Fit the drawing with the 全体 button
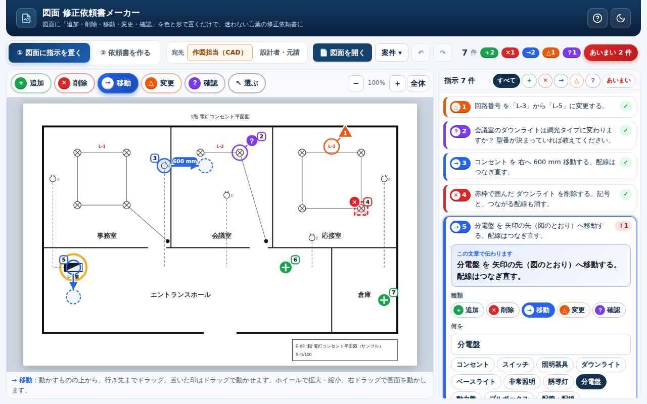 pyautogui.click(x=418, y=83)
